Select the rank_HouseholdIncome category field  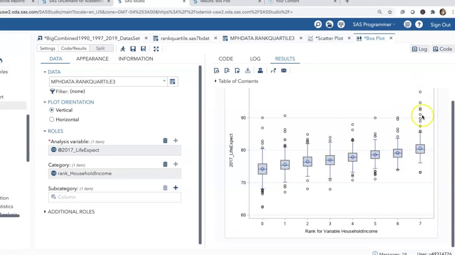[x=114, y=174]
